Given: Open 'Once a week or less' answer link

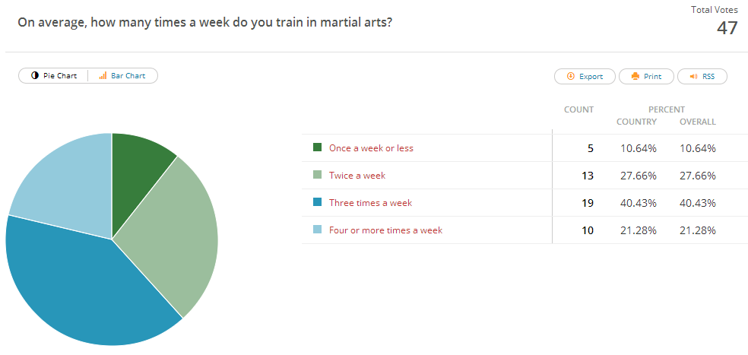Looking at the screenshot, I should click(x=371, y=148).
